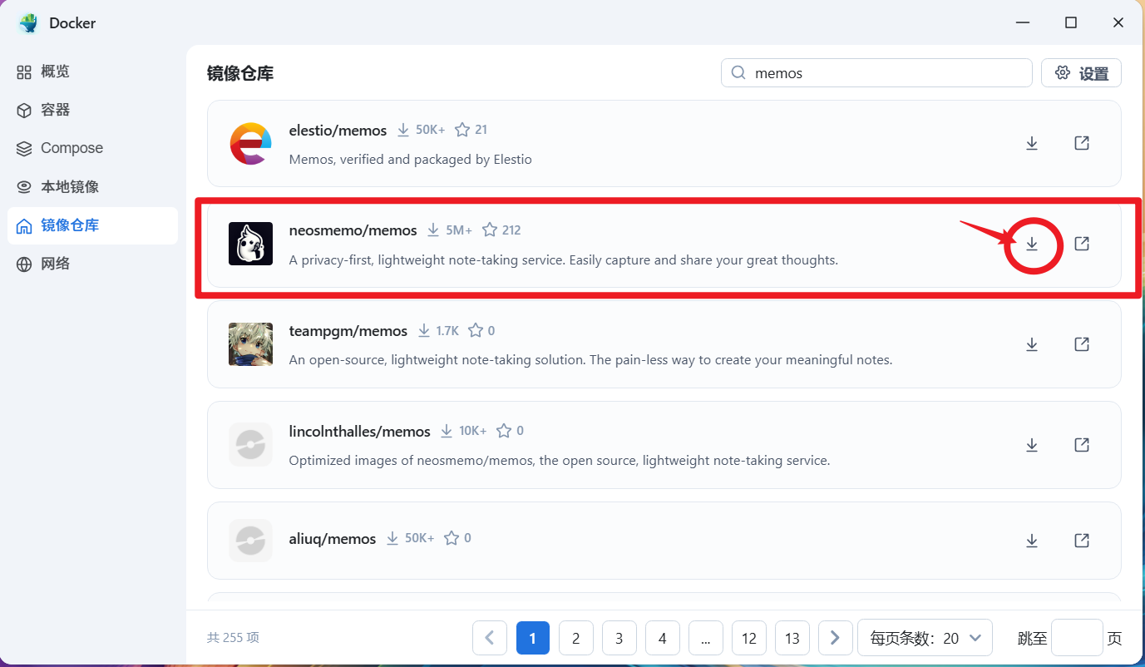Open teampgm/memos external link icon
Screen dimensions: 1145x667
point(1082,344)
